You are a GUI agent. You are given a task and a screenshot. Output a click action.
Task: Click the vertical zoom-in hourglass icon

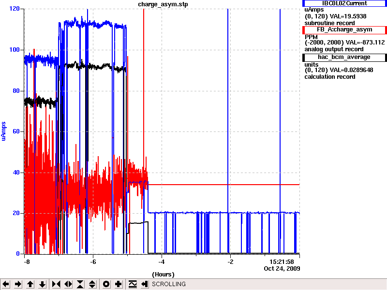click(80, 284)
